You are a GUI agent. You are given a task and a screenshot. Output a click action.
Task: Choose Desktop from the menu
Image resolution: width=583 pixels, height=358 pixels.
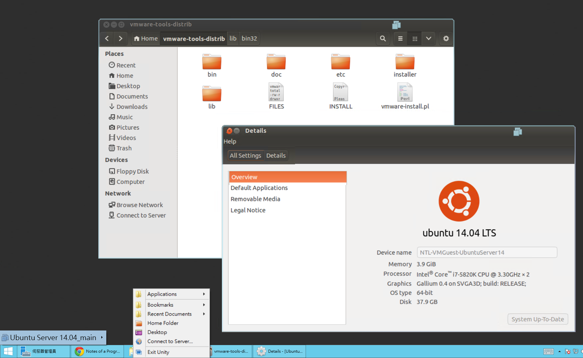pos(171,332)
